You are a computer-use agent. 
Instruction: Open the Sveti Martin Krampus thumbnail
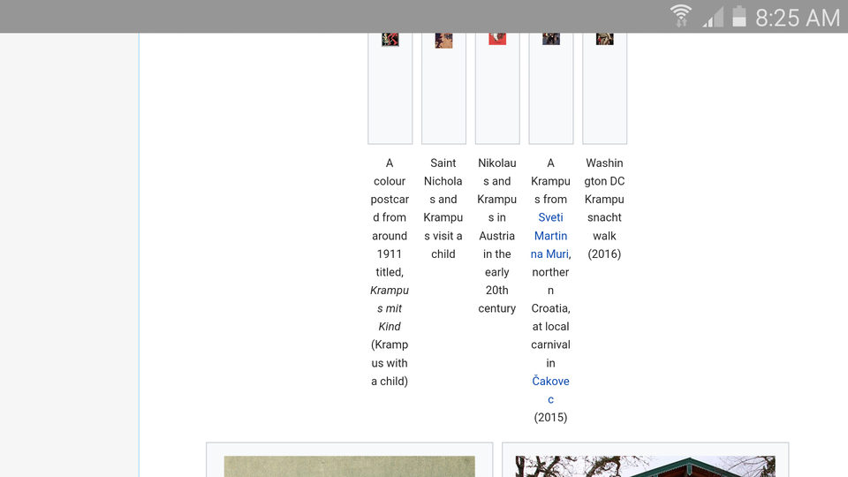[551, 38]
